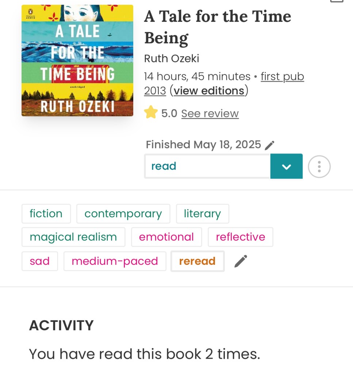The image size is (353, 373).
Task: Click the pencil icon next to tags
Action: (241, 261)
